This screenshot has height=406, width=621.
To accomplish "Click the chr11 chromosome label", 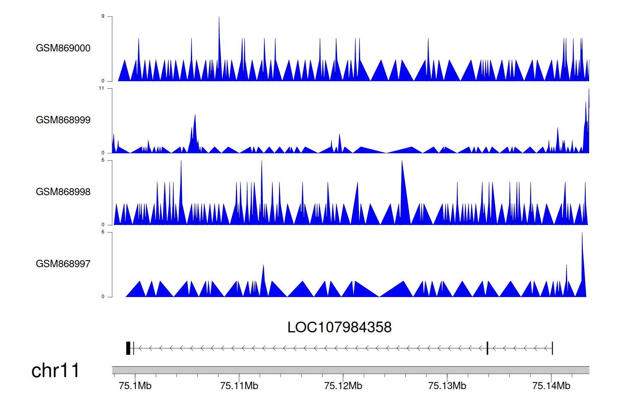I will tap(55, 370).
